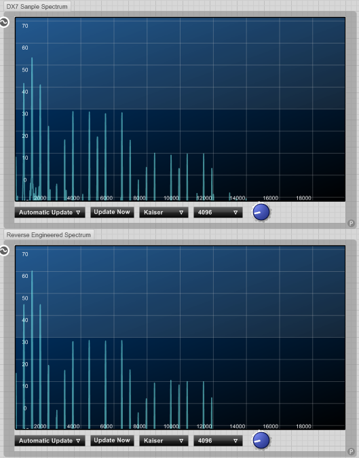Click Update Now in DX7 Sample Spectrum
Screen dimensions: 359x458
(x=112, y=212)
